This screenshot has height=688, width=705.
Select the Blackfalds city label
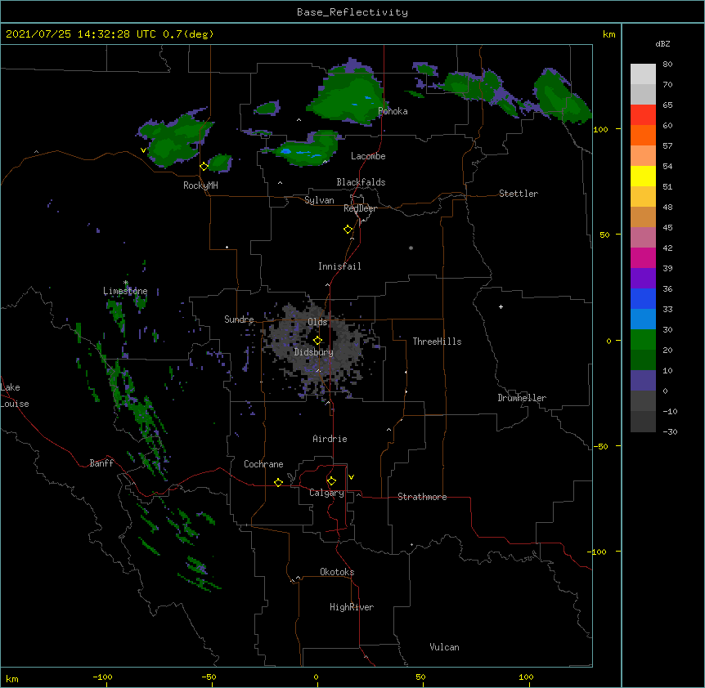pos(361,182)
